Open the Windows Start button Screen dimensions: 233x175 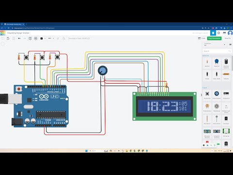tap(86, 151)
